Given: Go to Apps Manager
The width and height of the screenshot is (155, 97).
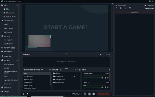Looking at the screenshot, I should click(x=8, y=44).
